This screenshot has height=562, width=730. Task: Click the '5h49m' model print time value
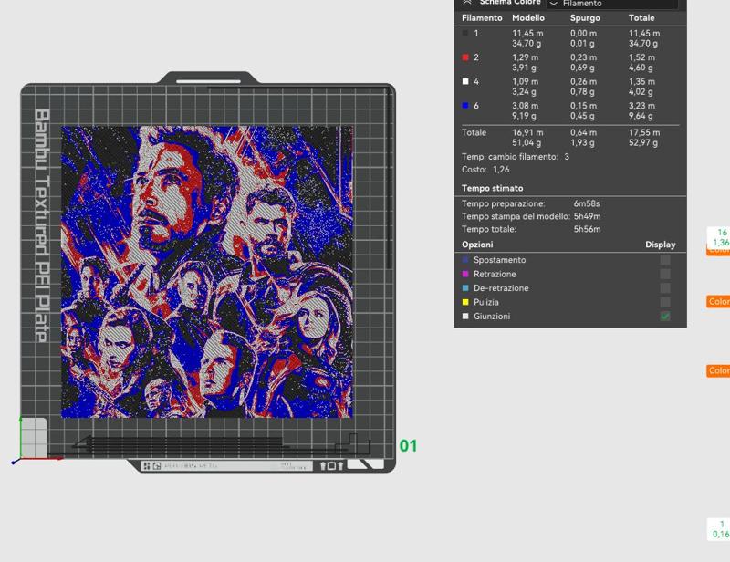pyautogui.click(x=587, y=216)
